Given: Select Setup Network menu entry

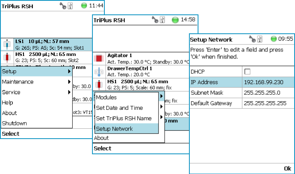Looking at the screenshot, I should (x=127, y=128).
